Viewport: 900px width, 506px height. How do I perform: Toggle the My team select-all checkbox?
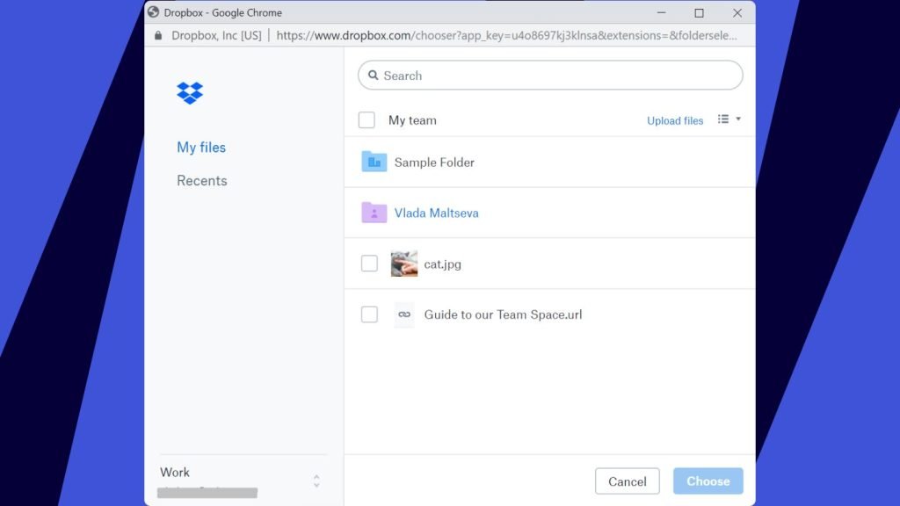click(x=367, y=120)
